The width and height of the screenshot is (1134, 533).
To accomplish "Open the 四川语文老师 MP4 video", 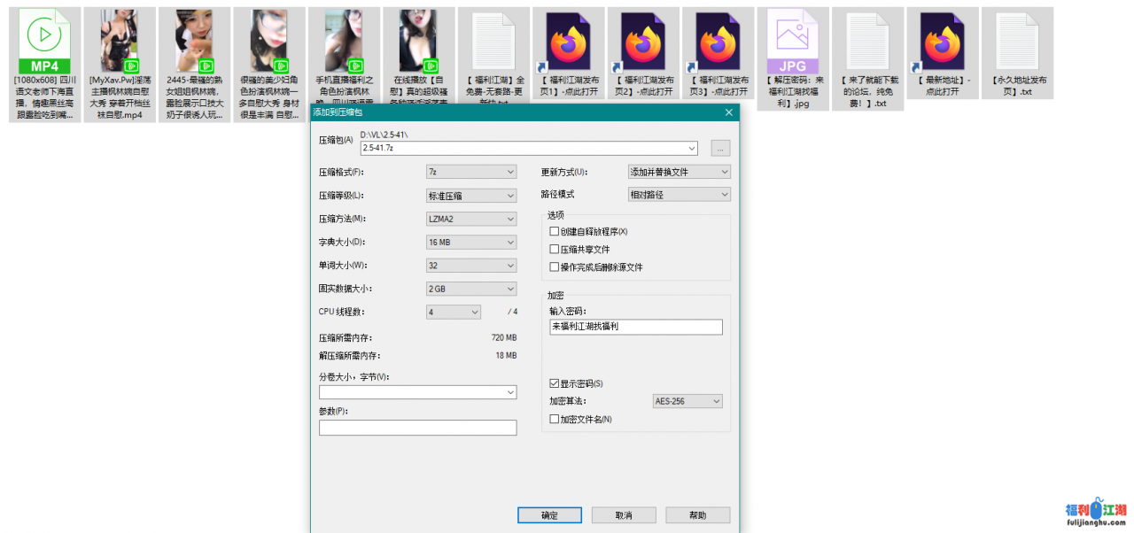I will click(x=44, y=40).
